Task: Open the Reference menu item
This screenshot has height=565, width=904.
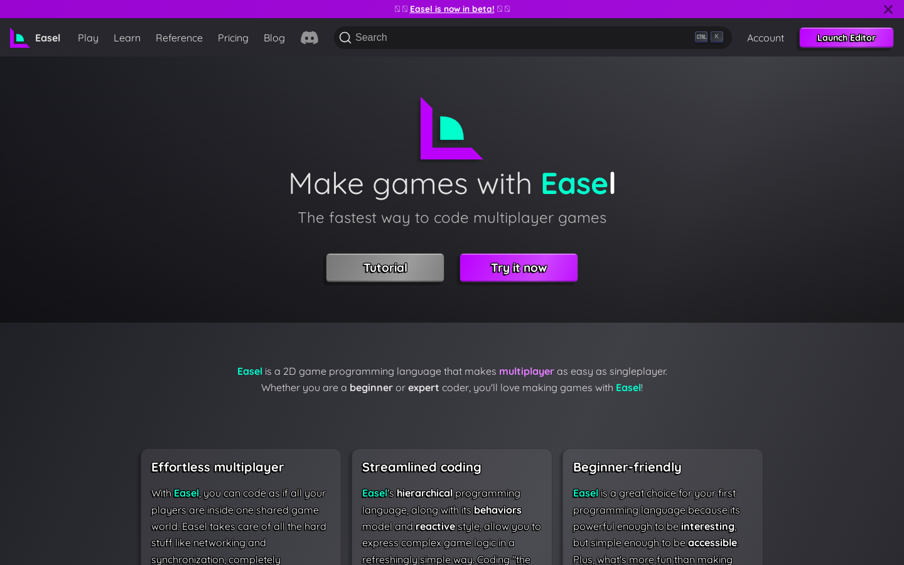Action: point(179,38)
